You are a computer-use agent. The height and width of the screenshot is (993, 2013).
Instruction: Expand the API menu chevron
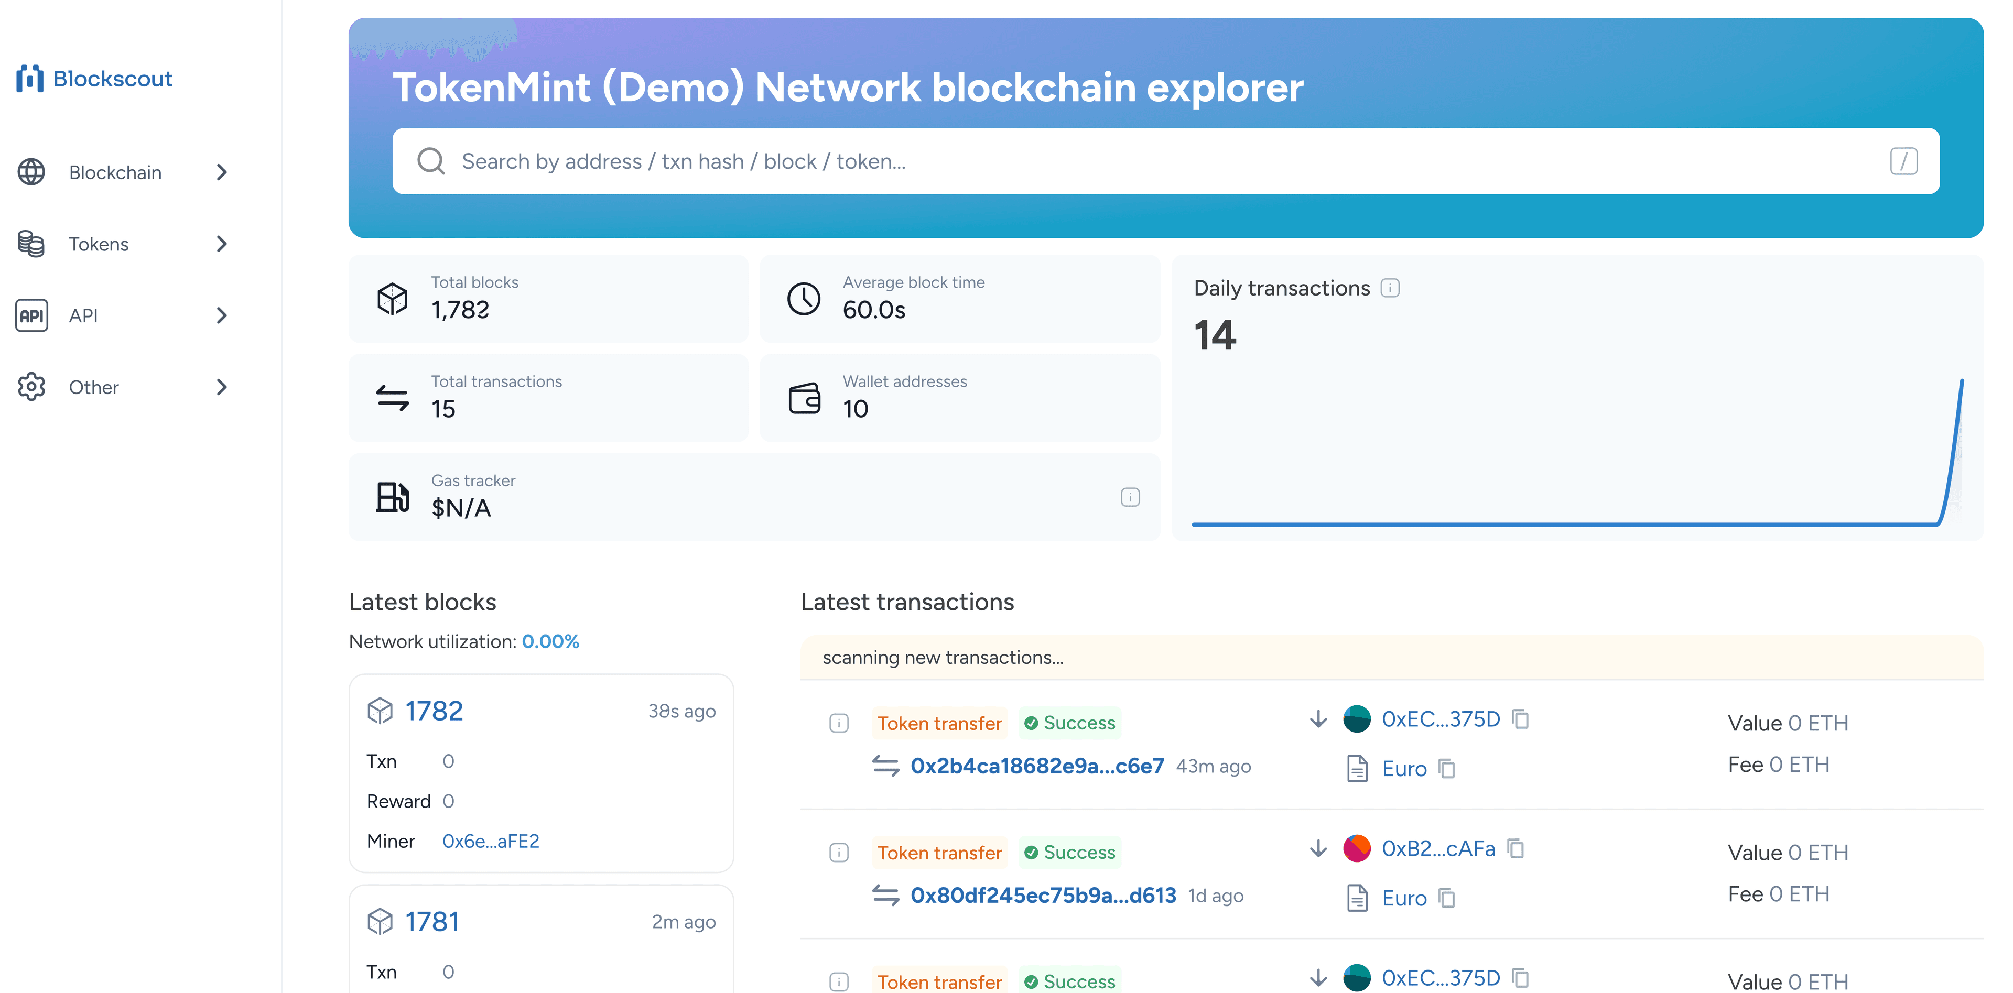(222, 315)
